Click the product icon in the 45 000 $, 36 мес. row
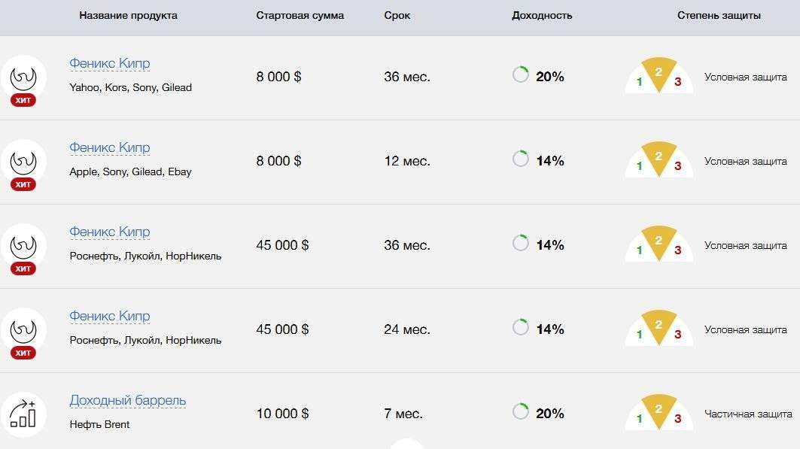 [24, 244]
